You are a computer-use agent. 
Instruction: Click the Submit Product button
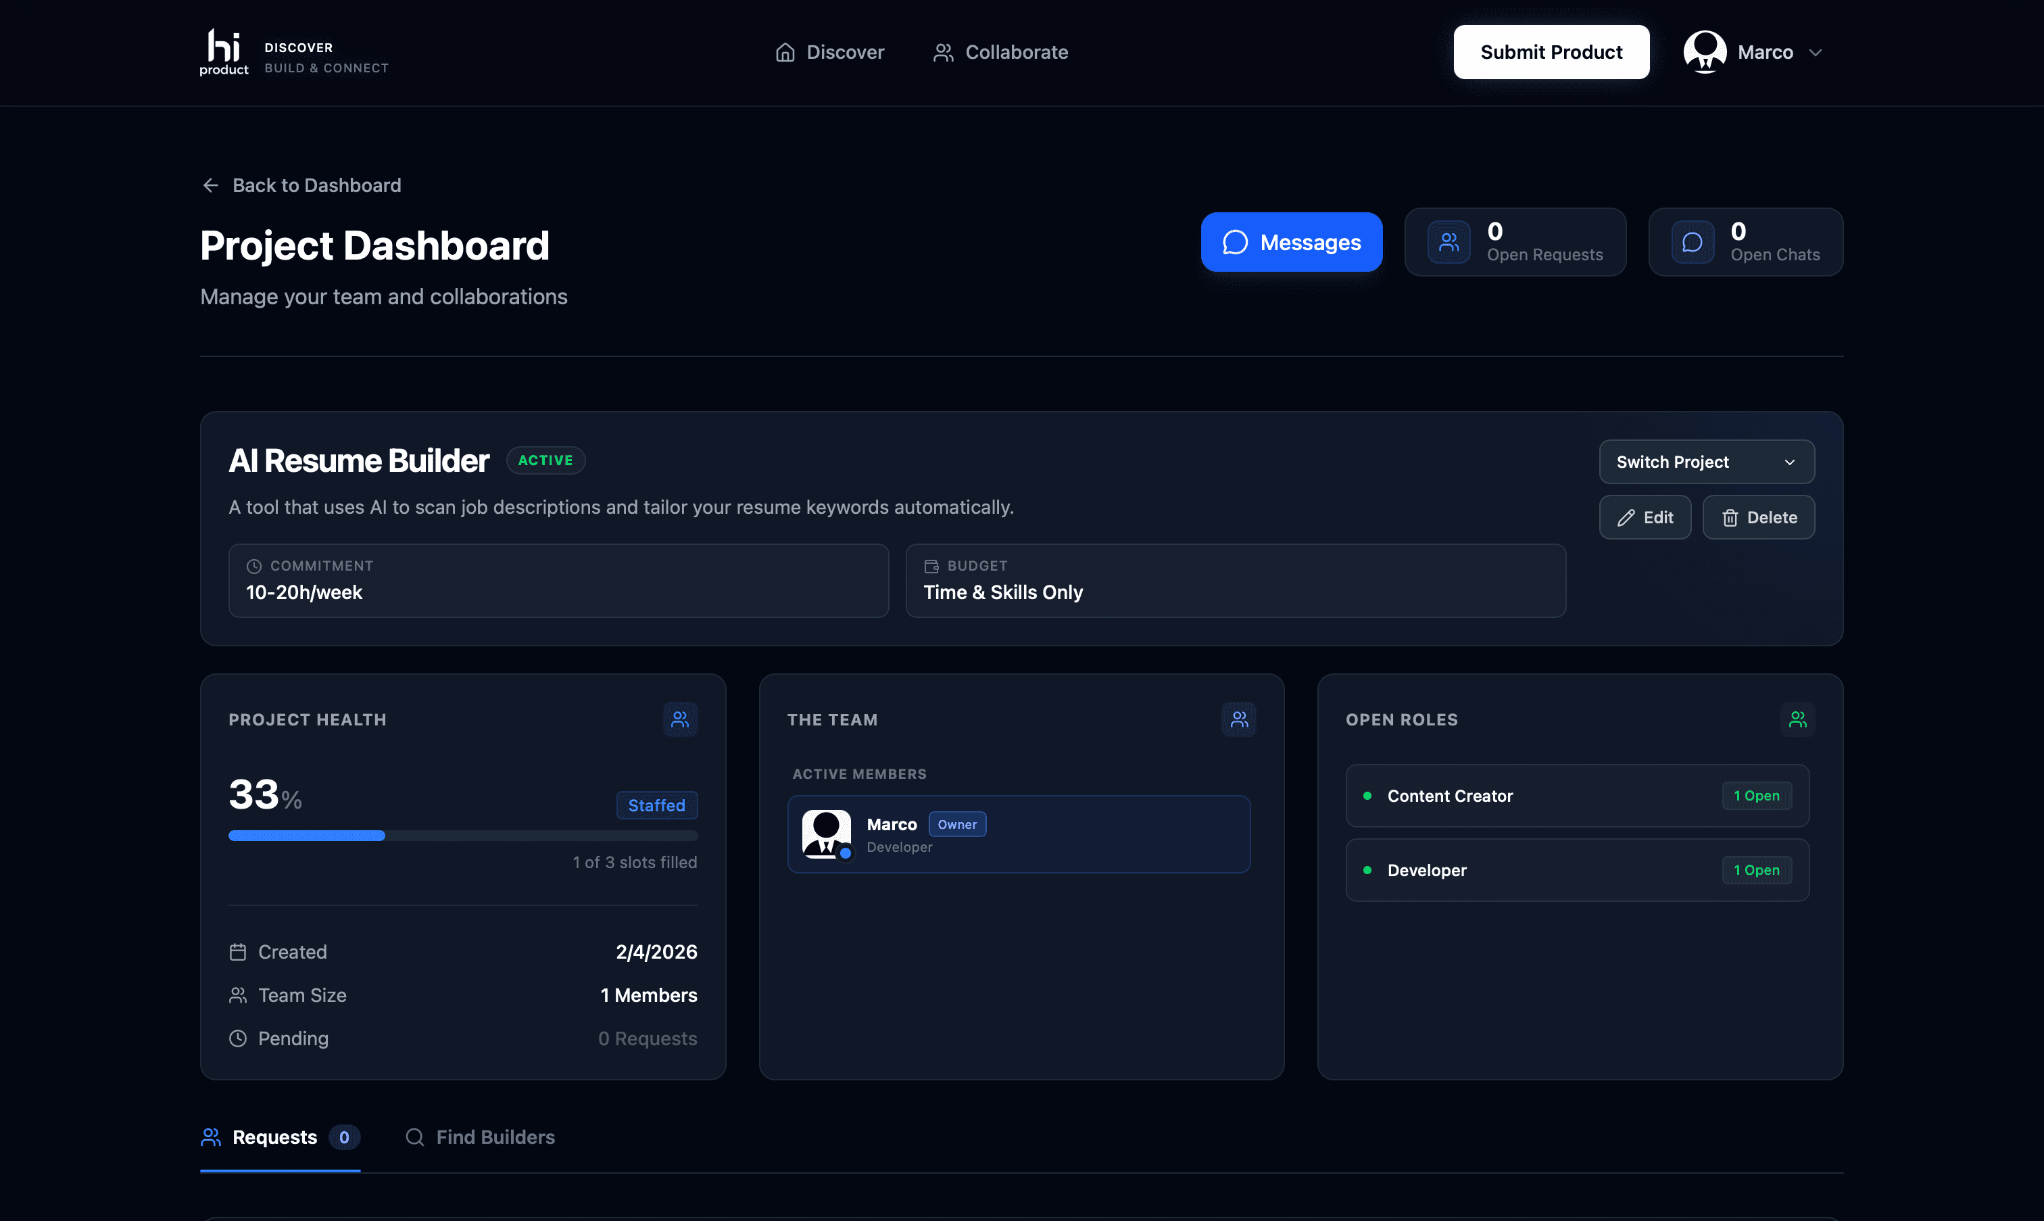(x=1551, y=52)
